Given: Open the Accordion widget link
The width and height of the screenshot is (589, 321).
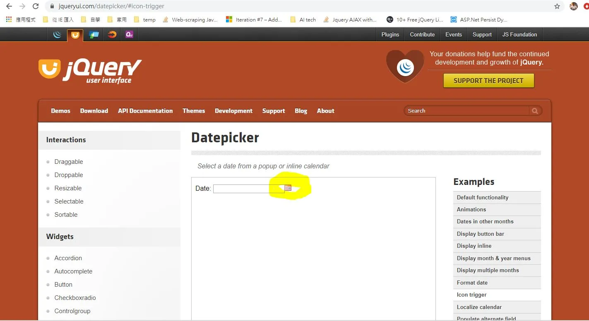Looking at the screenshot, I should pos(68,258).
